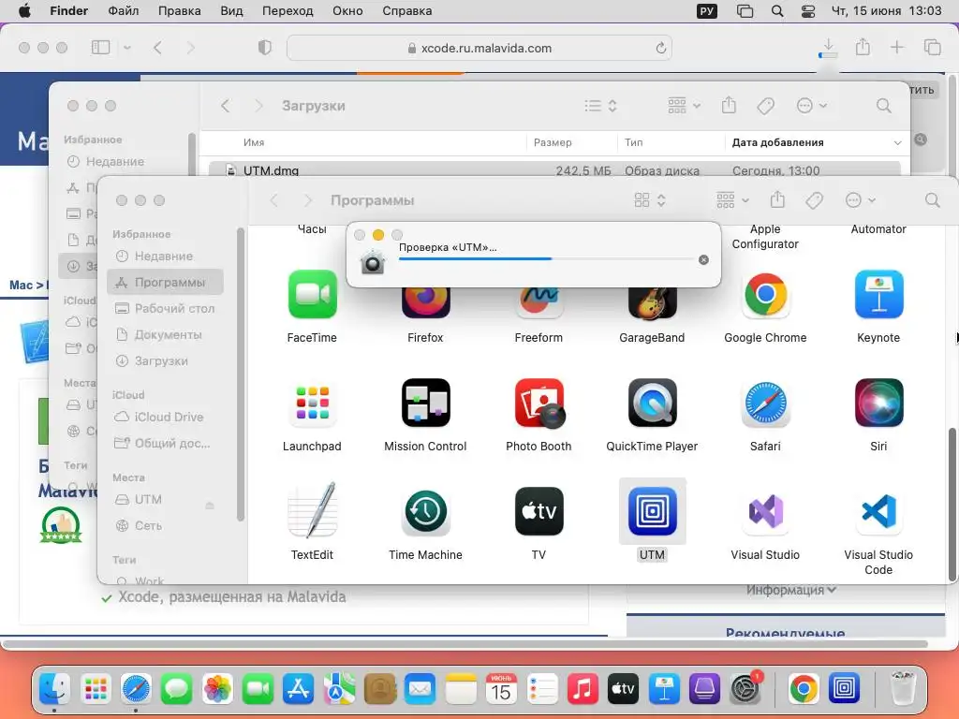The image size is (959, 719).
Task: Open GarageBand app icon
Action: (x=652, y=303)
